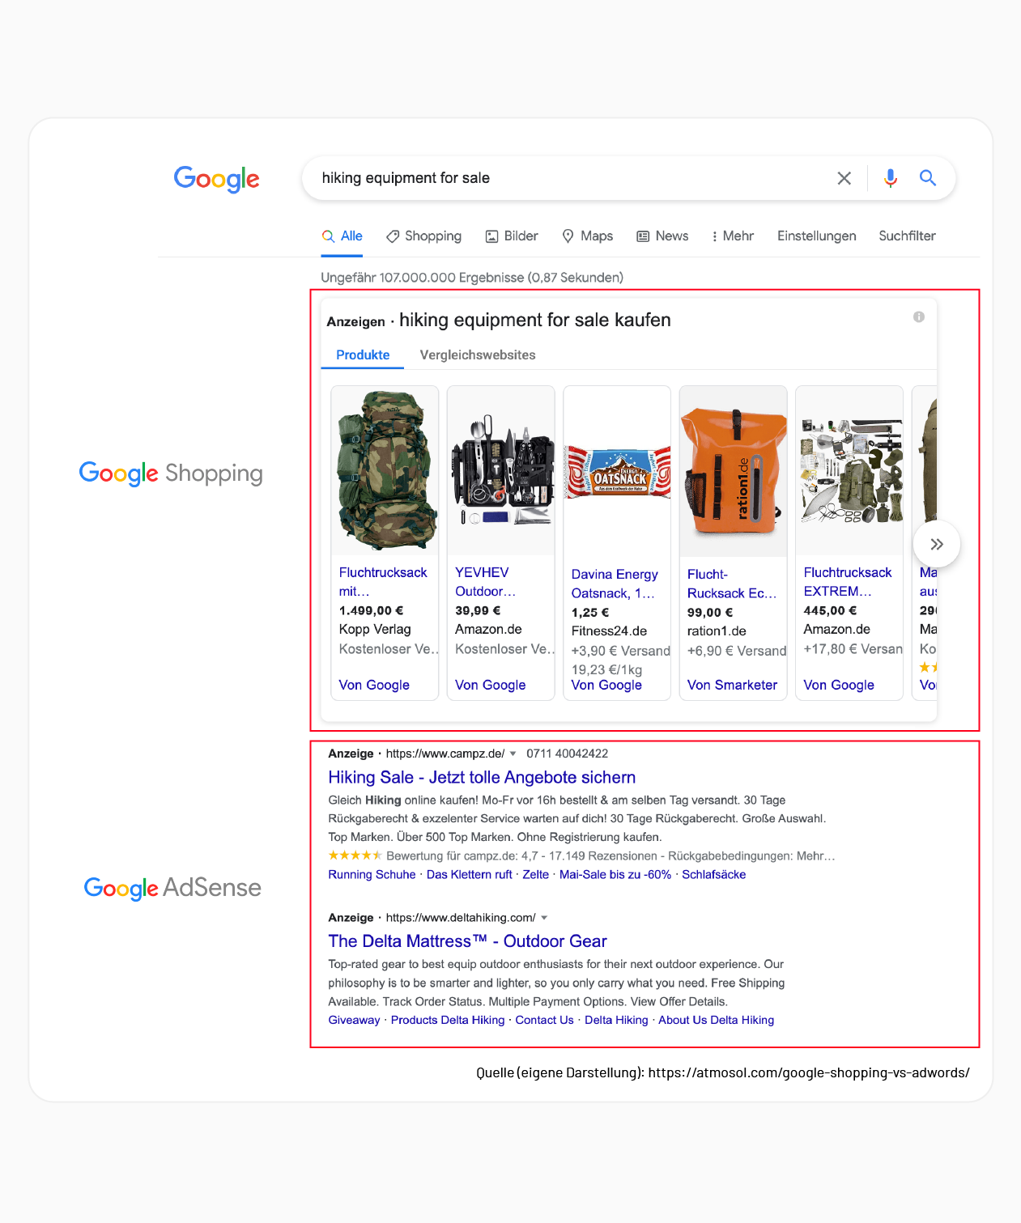Open Hiking Sale ad headline link
This screenshot has width=1021, height=1223.
[x=481, y=778]
